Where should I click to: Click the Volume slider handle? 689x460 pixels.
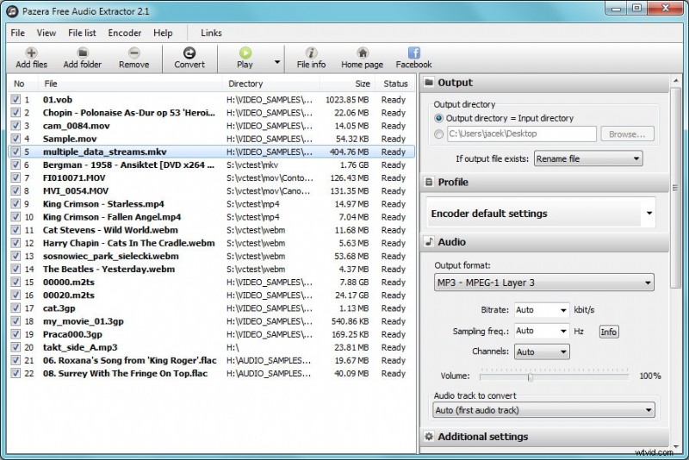[531, 376]
